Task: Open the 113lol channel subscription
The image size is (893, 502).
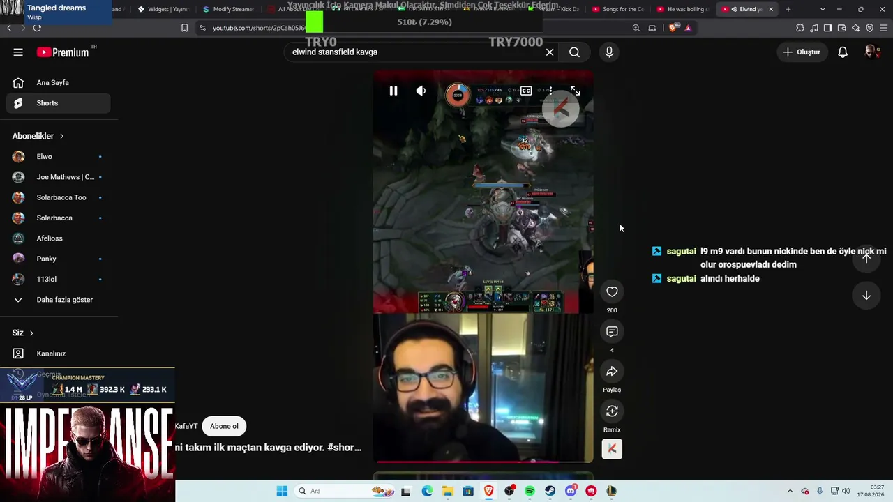Action: 59,280
